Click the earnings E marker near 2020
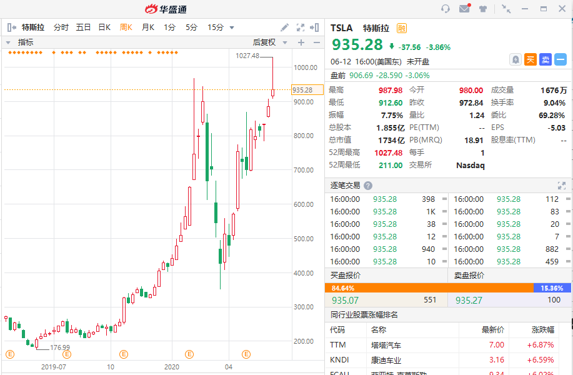This screenshot has height=375, width=573. click(x=189, y=354)
